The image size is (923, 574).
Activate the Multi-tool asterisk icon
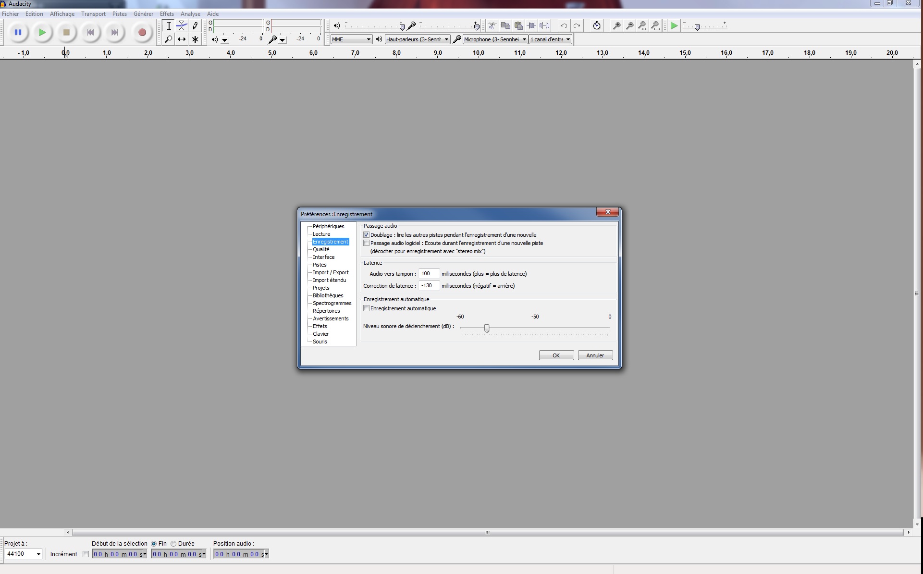(195, 39)
